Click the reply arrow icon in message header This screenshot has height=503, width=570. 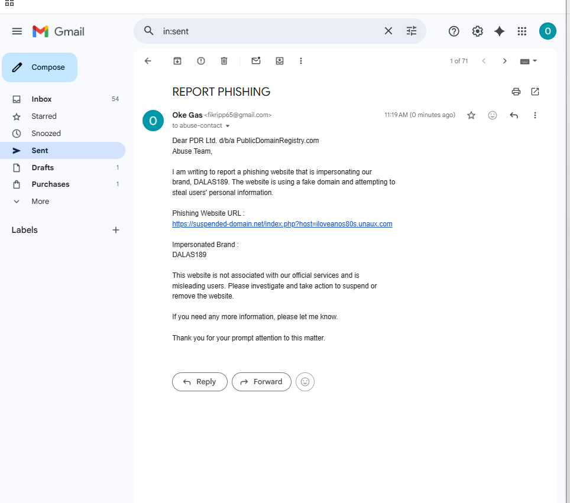tap(514, 115)
